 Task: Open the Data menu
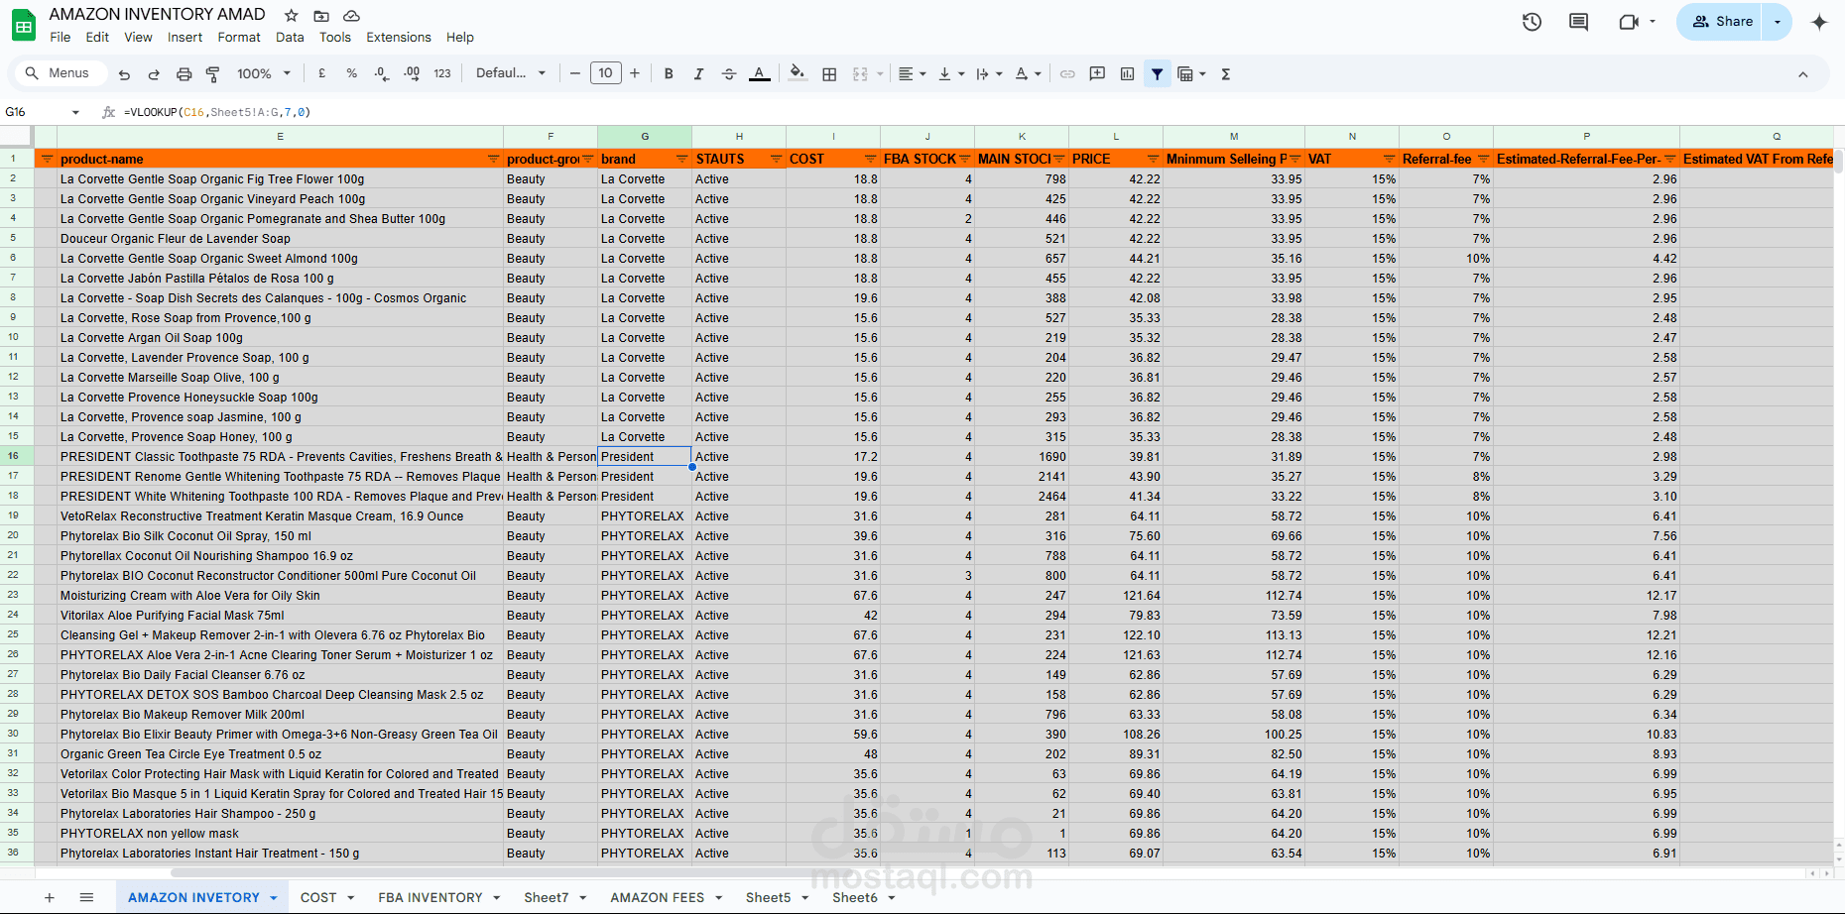(290, 38)
